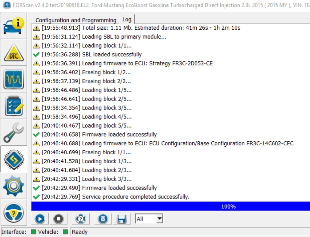Screen dimensions: 310x237
Task: Select log line 'Service procedure completed successfully.'
Action: (x=116, y=197)
